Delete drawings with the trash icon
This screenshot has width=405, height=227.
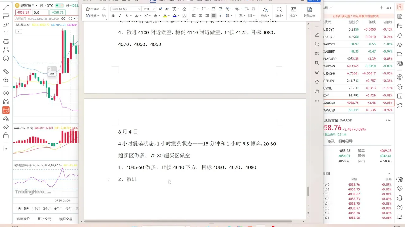[6, 148]
